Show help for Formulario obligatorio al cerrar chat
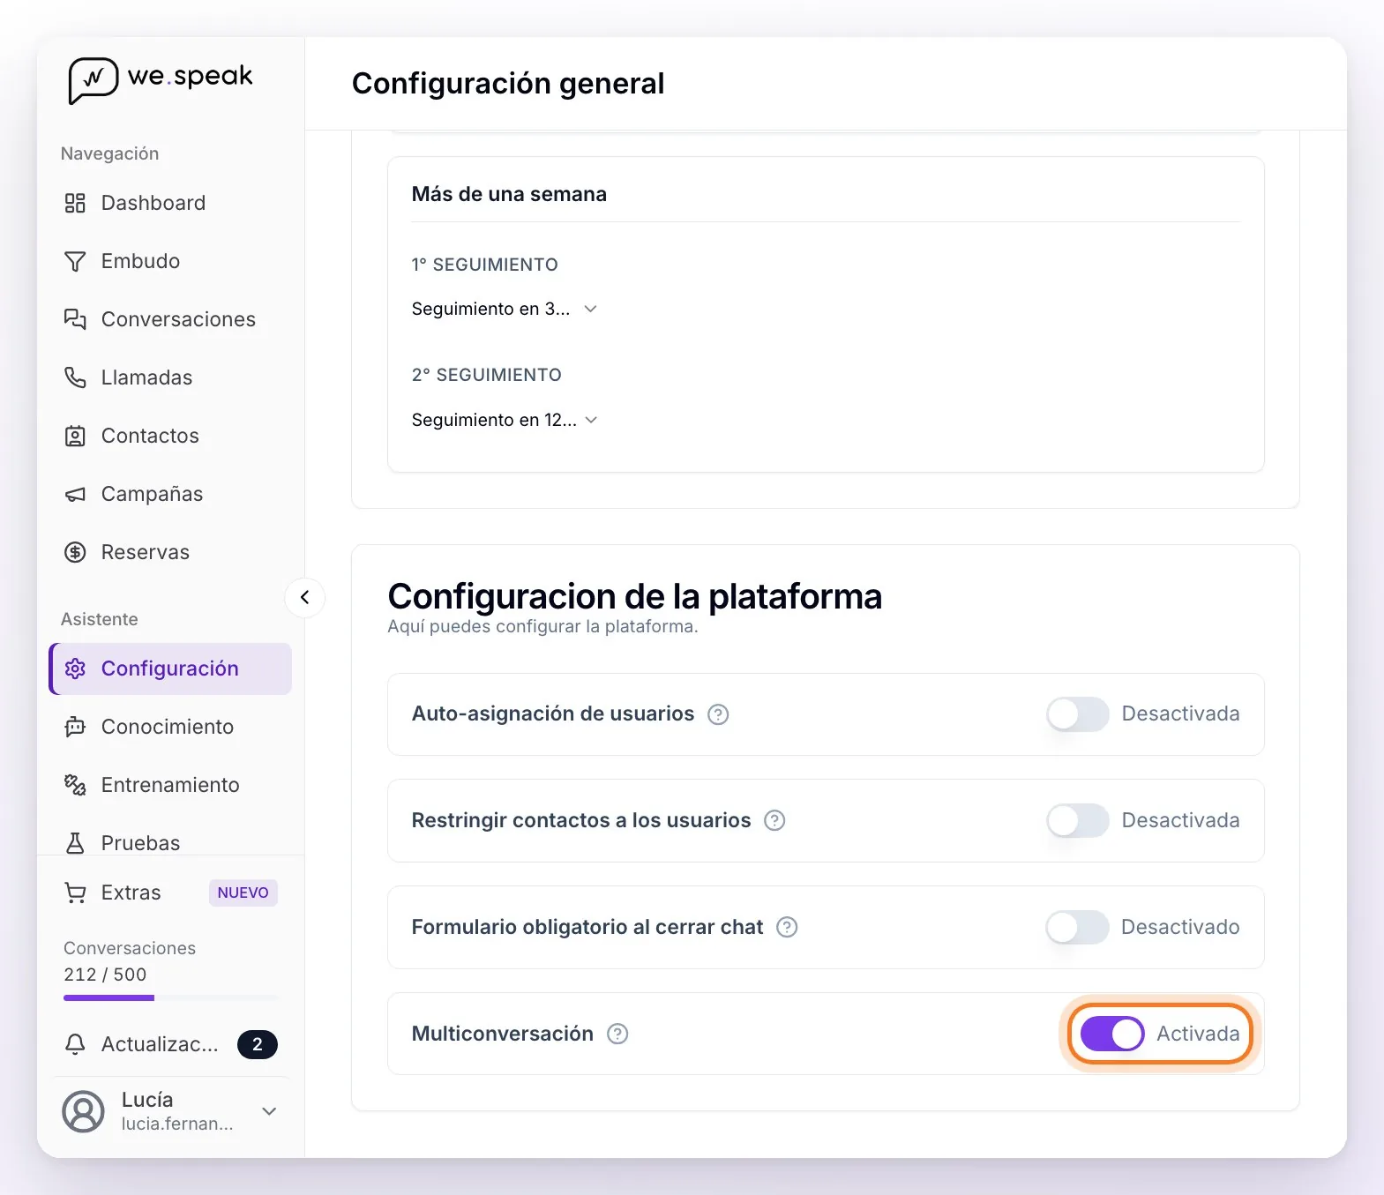 click(787, 928)
